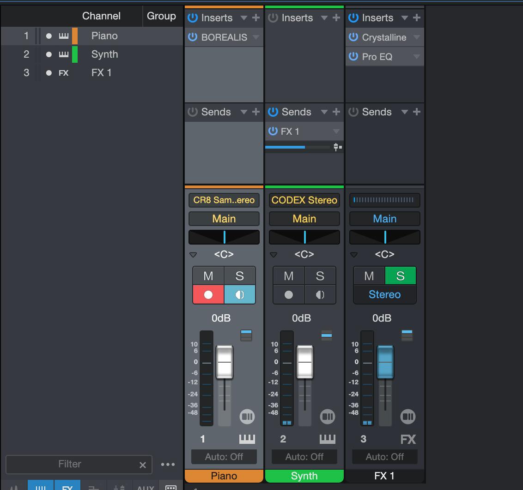Open Synth Sends menu arrow

coord(324,112)
